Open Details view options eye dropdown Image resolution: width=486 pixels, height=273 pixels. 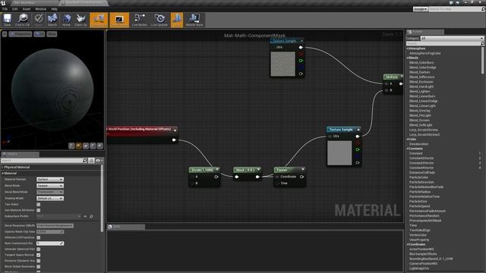point(99,160)
